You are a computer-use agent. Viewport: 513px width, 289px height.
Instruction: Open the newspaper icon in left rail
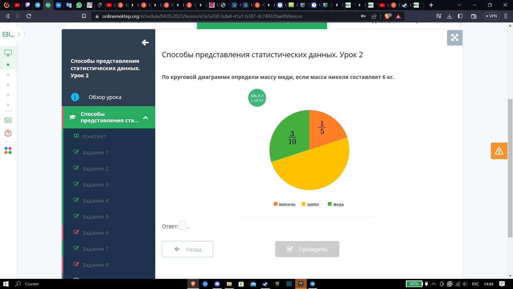(8, 120)
